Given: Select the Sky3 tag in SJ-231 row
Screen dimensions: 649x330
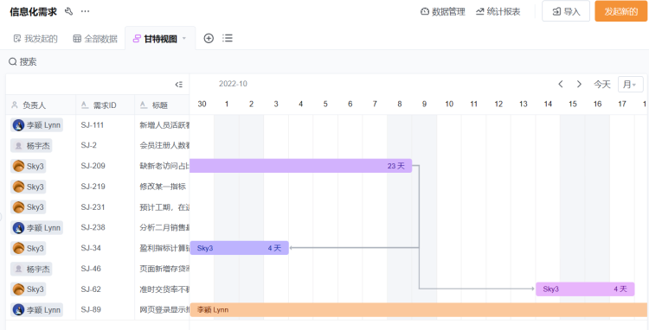Looking at the screenshot, I should click(x=29, y=207).
